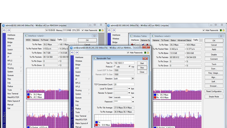Viewport: 227px width, 128px height.
Task: Click redo icon in RB433AH WinBox toolbar
Action: point(9,30)
